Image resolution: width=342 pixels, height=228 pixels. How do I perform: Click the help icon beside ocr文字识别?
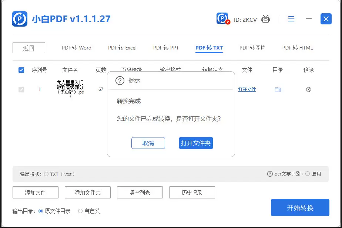tap(270, 174)
